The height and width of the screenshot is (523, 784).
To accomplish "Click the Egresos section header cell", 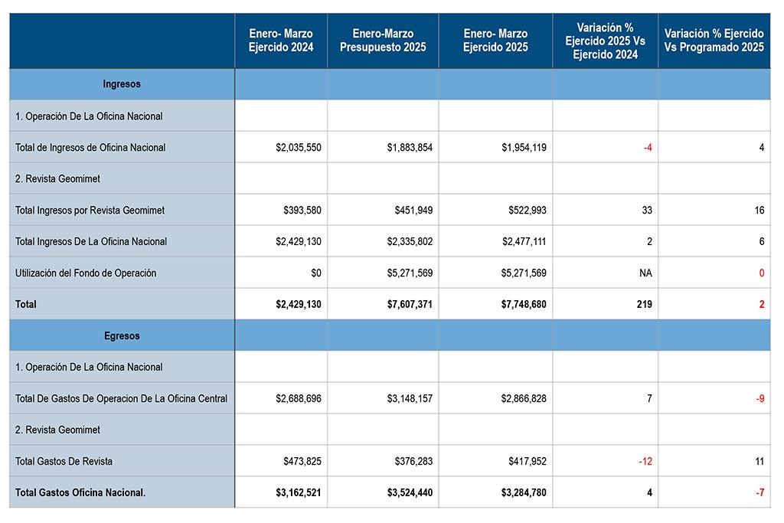I will click(x=122, y=336).
